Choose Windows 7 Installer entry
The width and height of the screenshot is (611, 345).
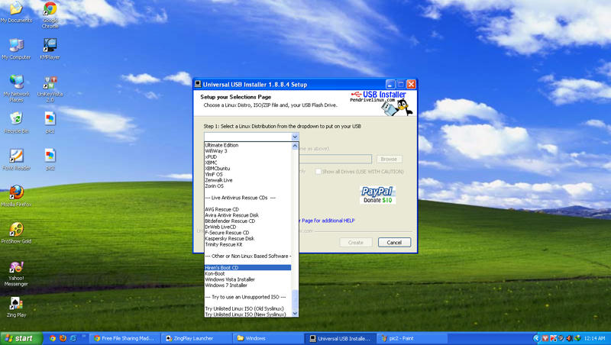(247, 285)
